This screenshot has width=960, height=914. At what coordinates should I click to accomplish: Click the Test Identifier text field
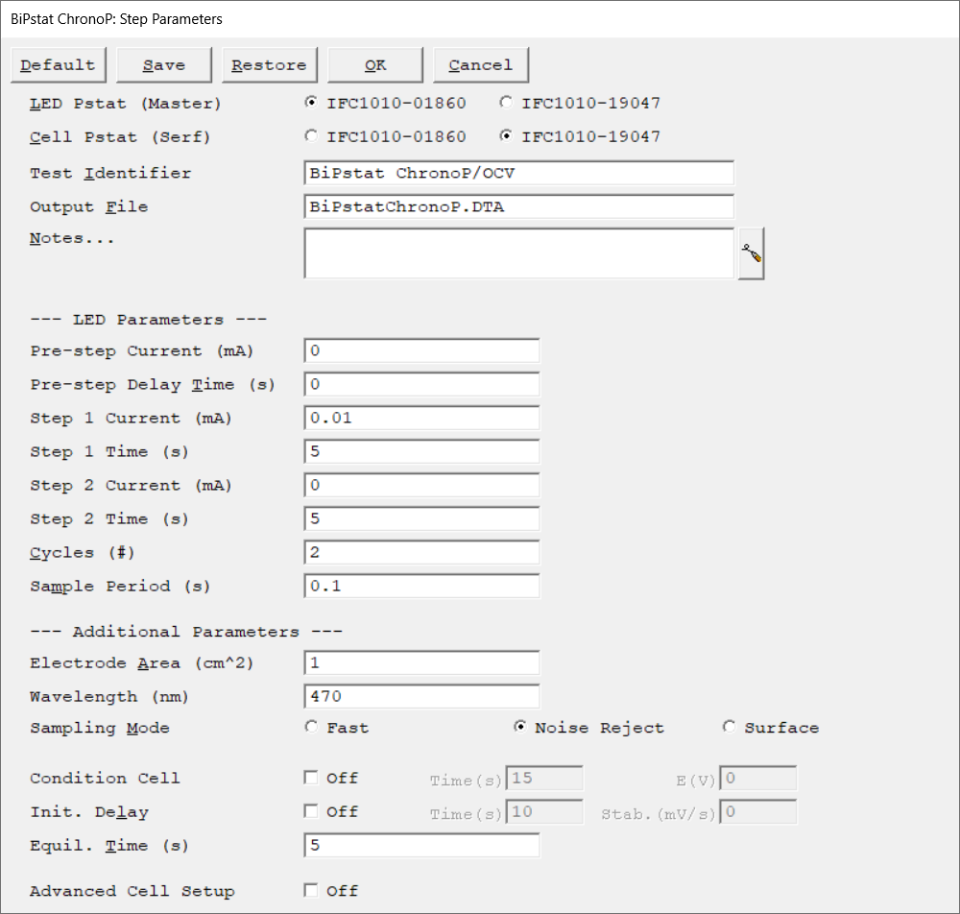pos(518,173)
